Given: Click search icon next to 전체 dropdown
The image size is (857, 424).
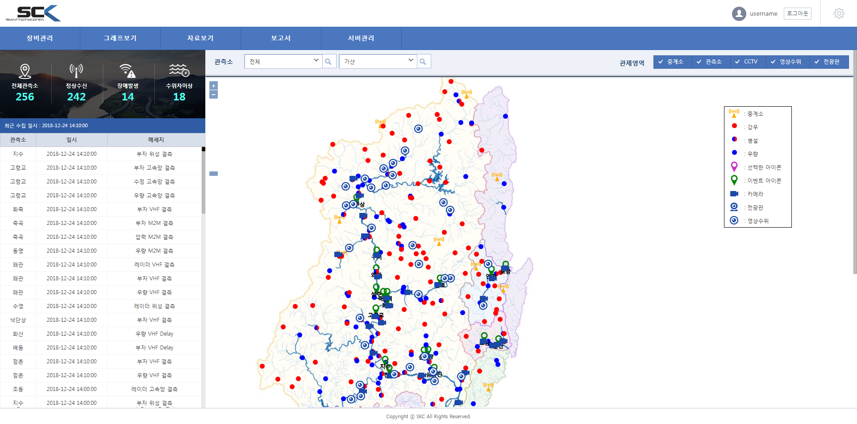Looking at the screenshot, I should 328,62.
